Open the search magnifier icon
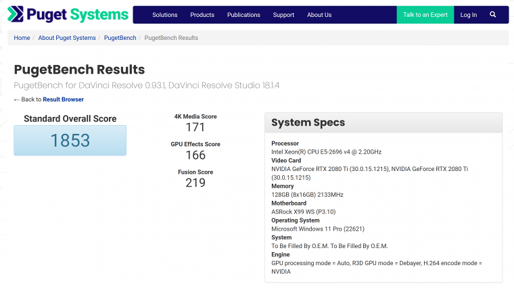This screenshot has height=288, width=514. (492, 14)
